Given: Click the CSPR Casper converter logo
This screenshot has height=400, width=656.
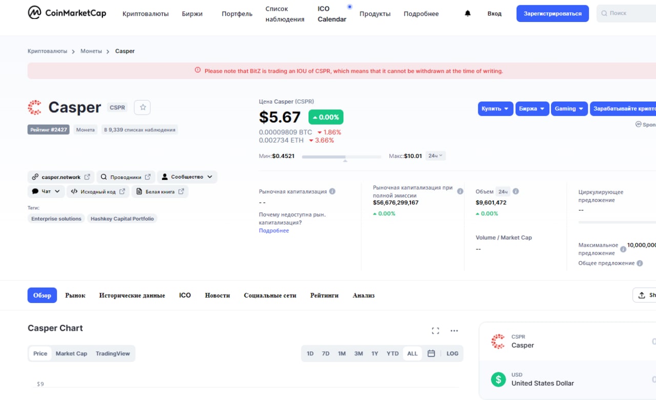Looking at the screenshot, I should point(498,341).
